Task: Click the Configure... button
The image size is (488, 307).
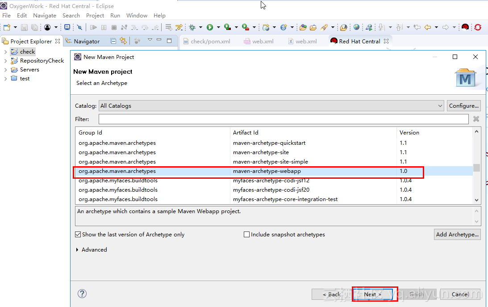Action: (464, 106)
